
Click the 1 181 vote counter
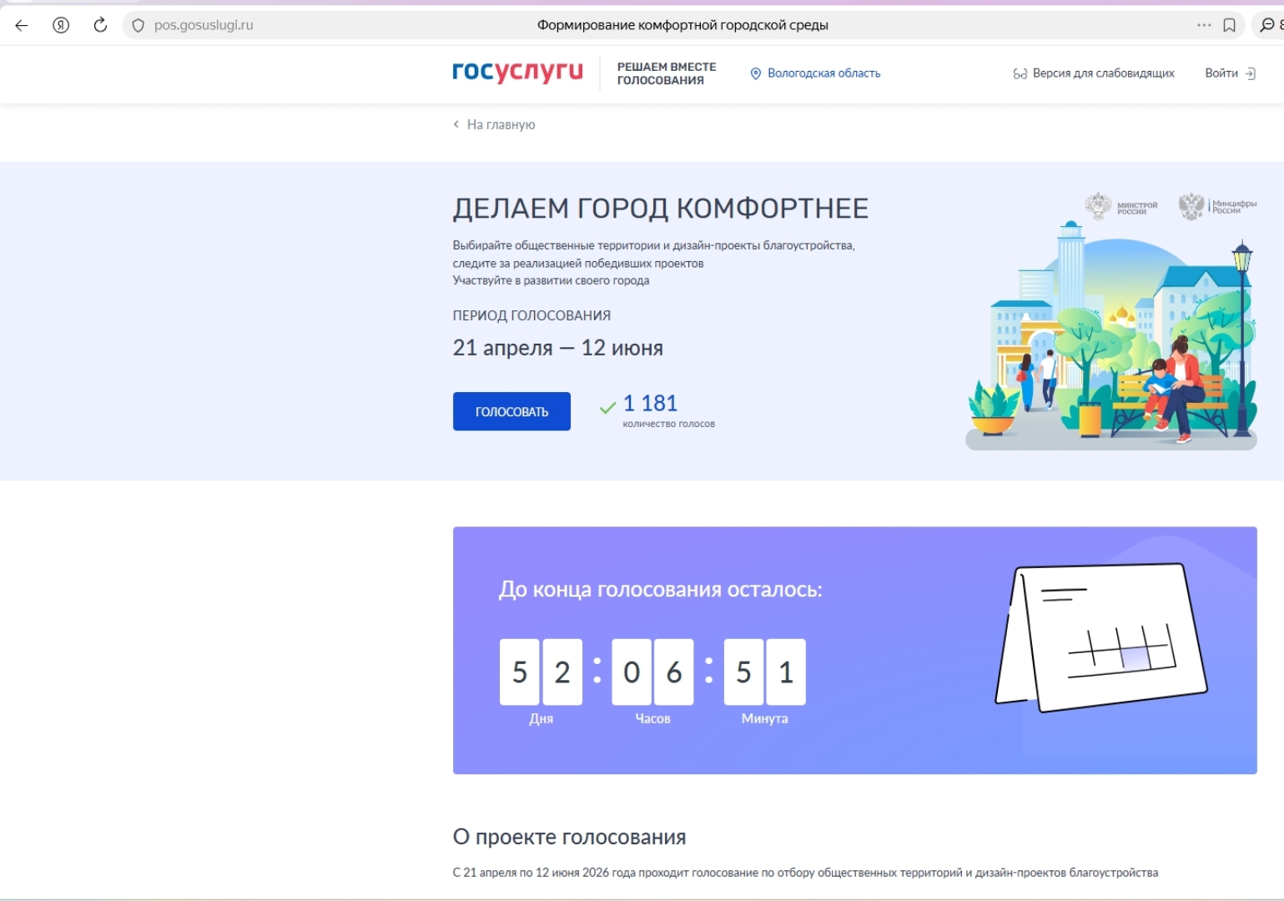tap(650, 404)
